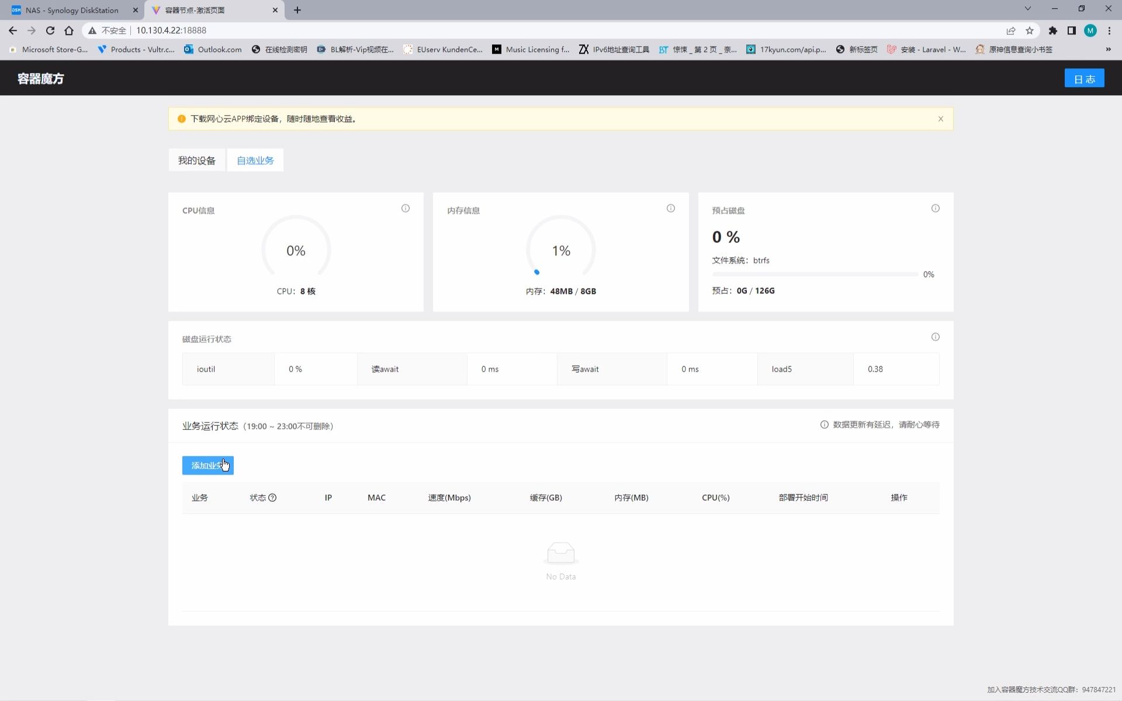Click the status column question mark icon

(x=272, y=498)
